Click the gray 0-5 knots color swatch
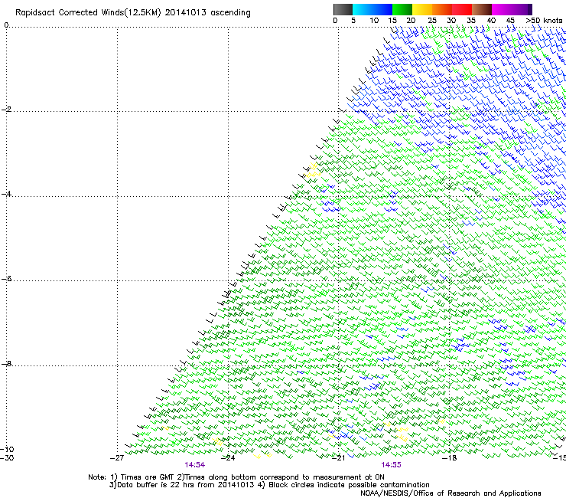This screenshot has height=498, width=566. [x=343, y=9]
